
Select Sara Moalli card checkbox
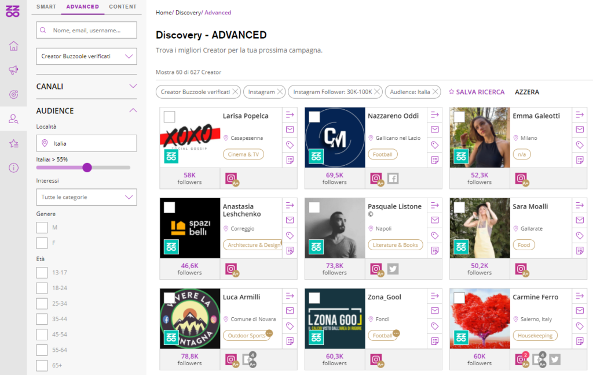click(459, 207)
